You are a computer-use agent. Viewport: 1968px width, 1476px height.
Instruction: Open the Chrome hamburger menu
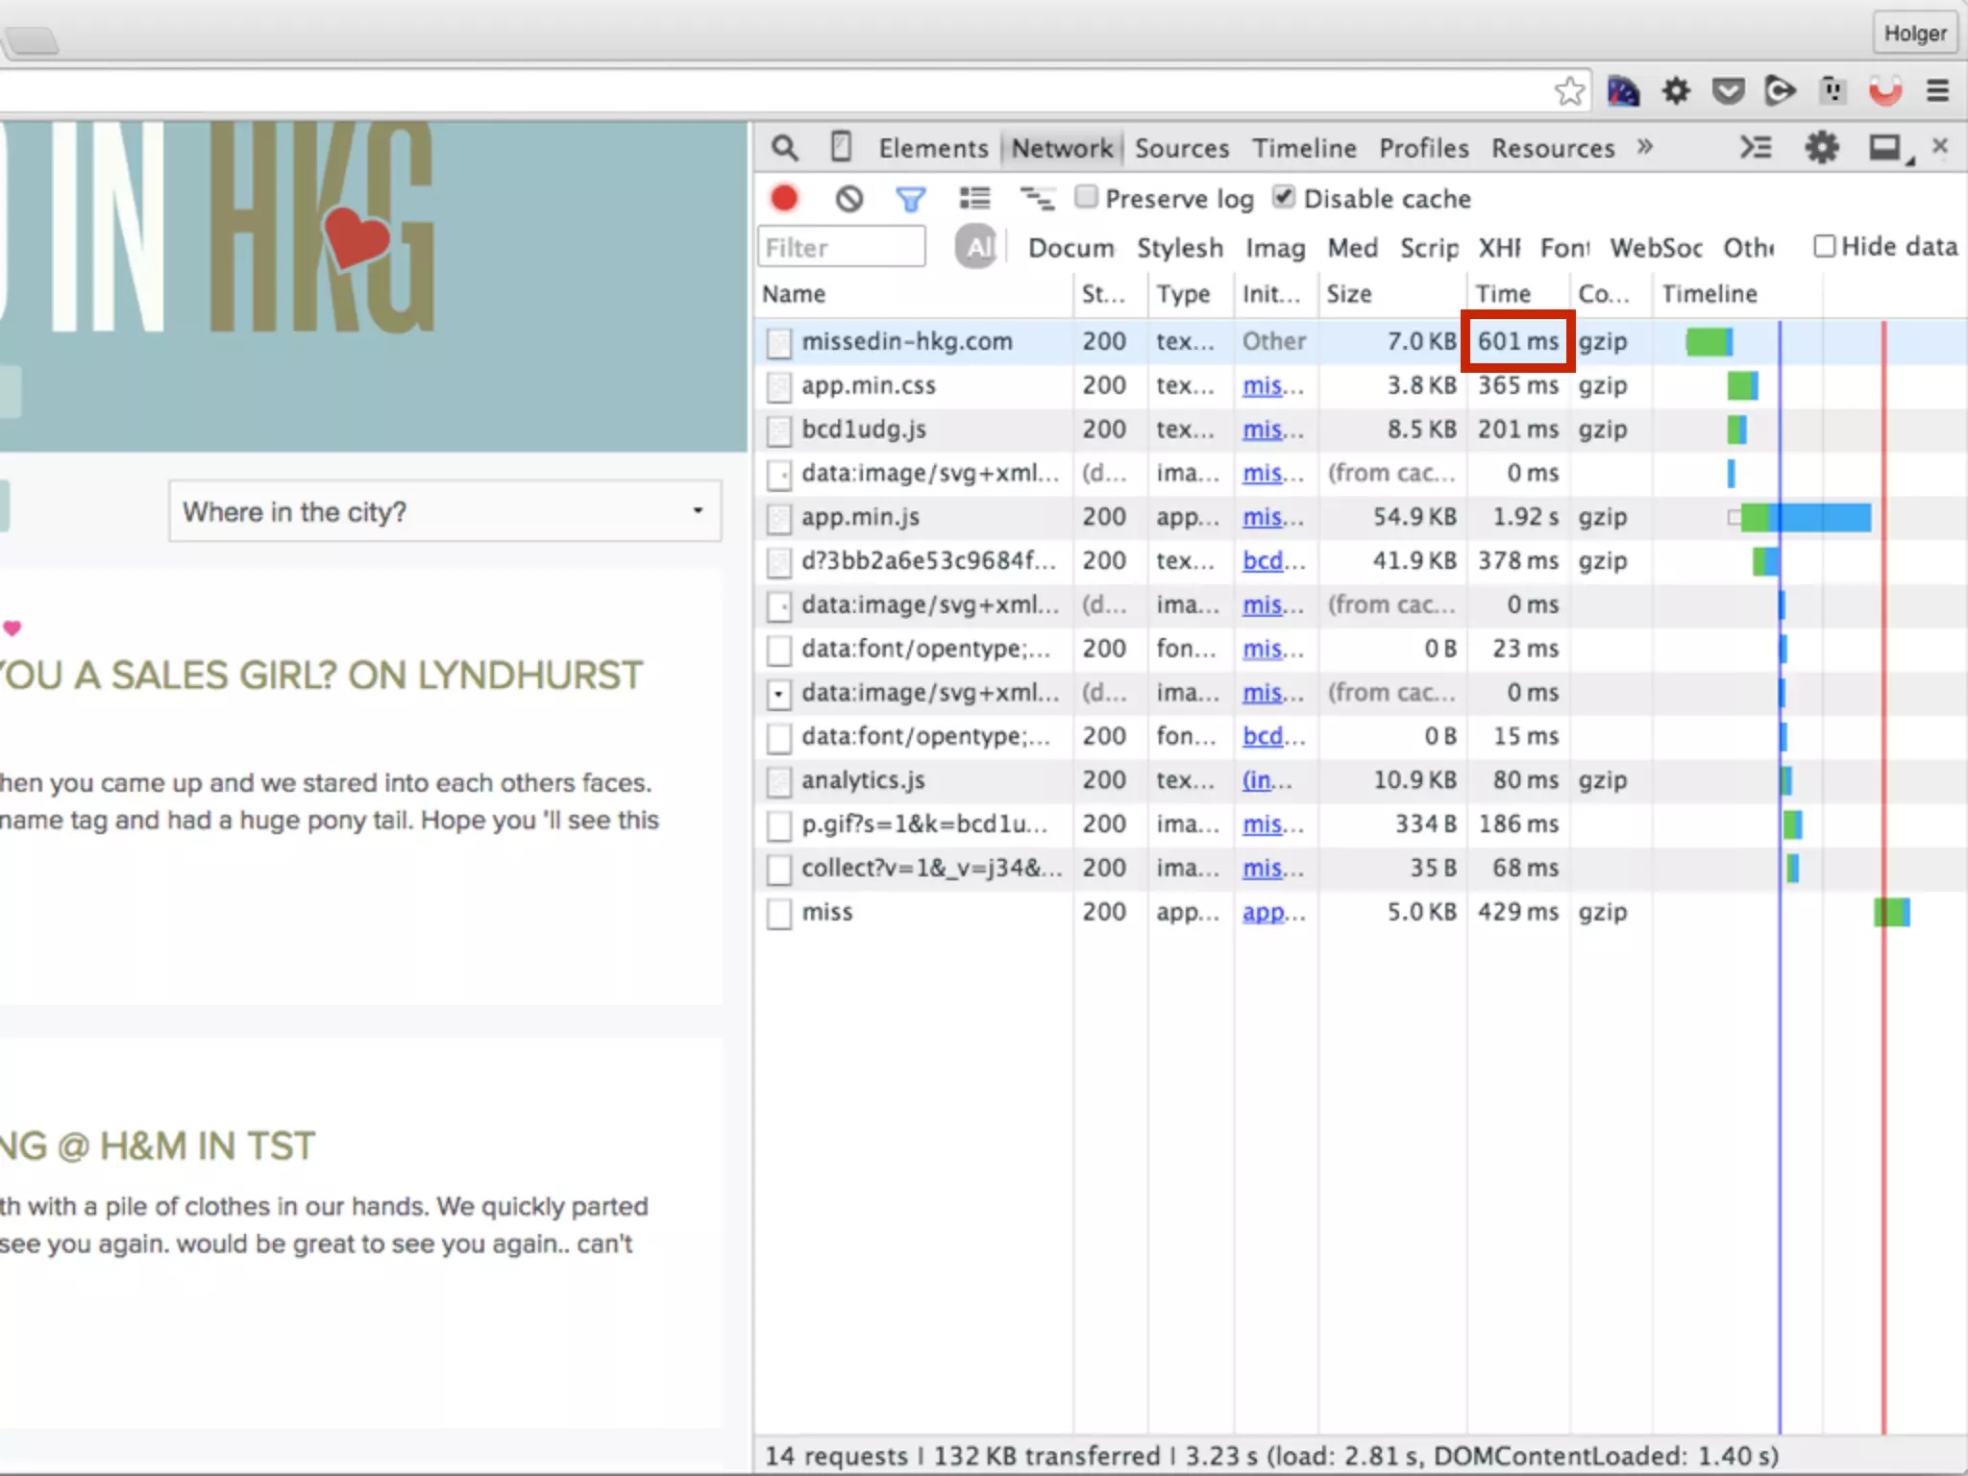click(x=1937, y=91)
